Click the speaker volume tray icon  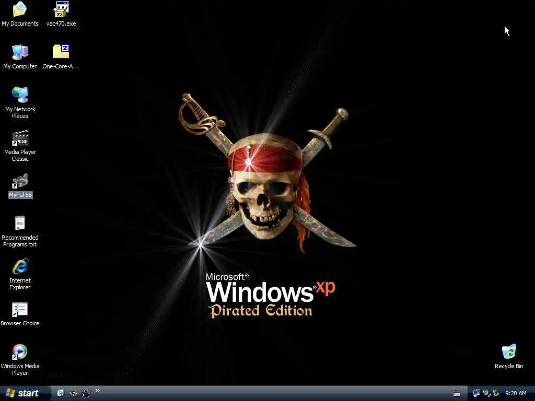click(x=486, y=393)
